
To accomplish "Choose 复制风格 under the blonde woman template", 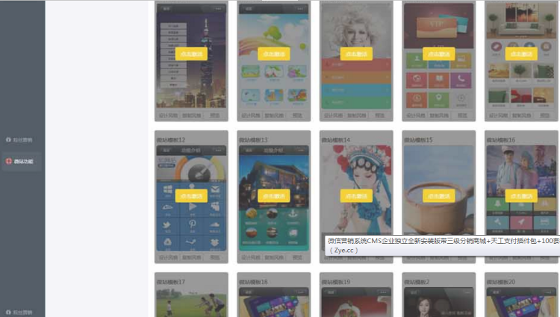I will pos(357,115).
